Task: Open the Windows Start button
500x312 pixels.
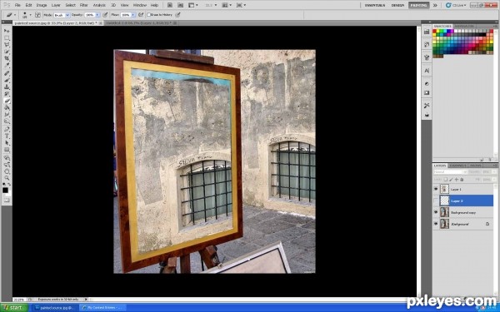Action: click(14, 308)
